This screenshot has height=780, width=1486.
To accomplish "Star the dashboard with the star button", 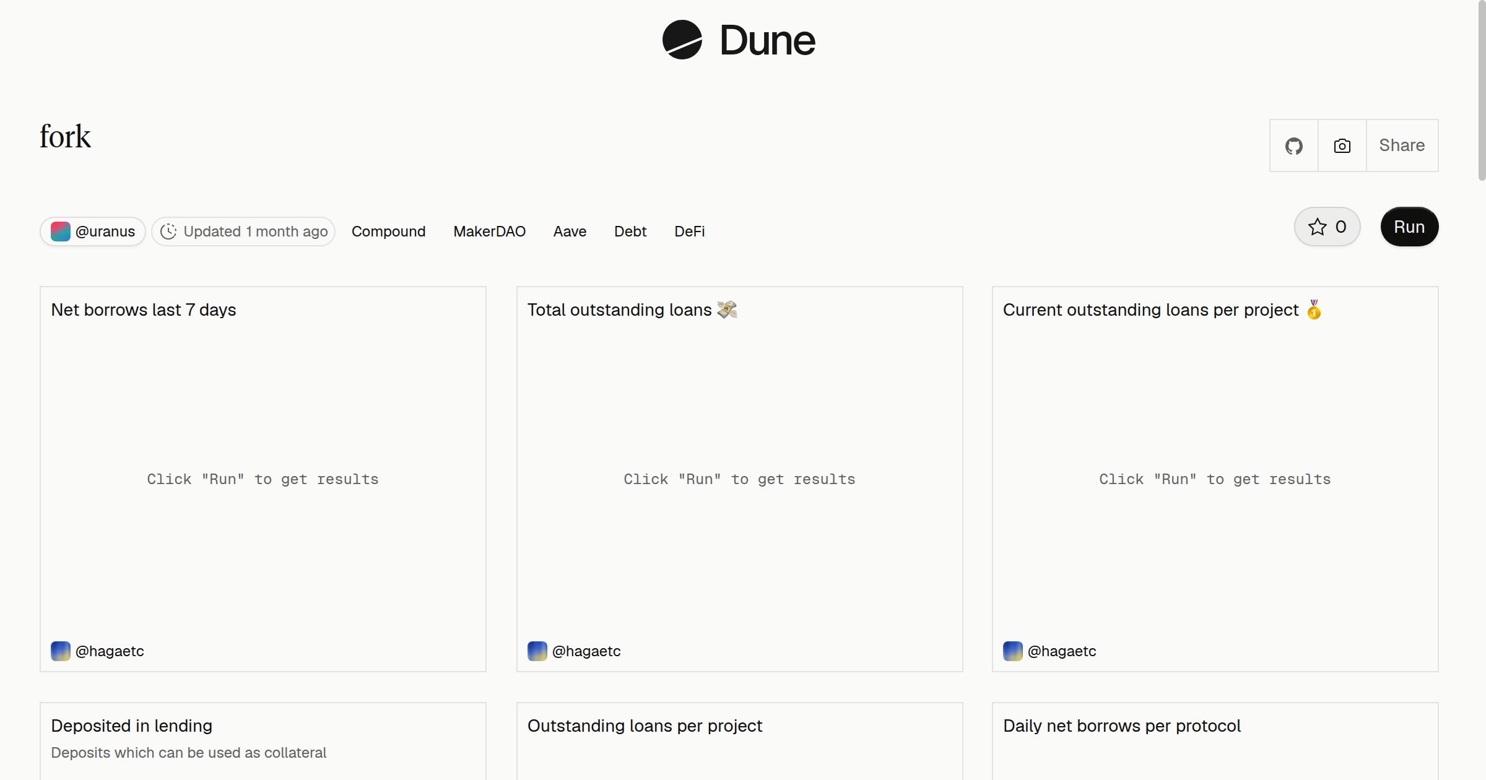I will (1327, 227).
